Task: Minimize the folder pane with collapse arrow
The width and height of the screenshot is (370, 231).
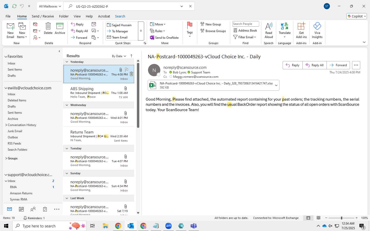Action: point(59,51)
